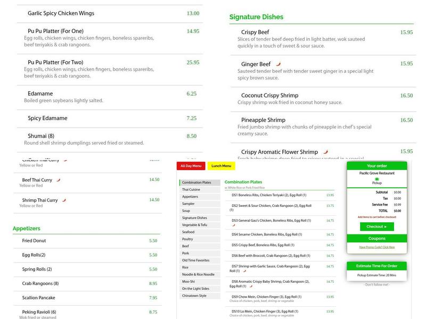The image size is (426, 319).
Task: Click the spicy icon under DS3 General Gau's Chicken
Action: coord(233,225)
